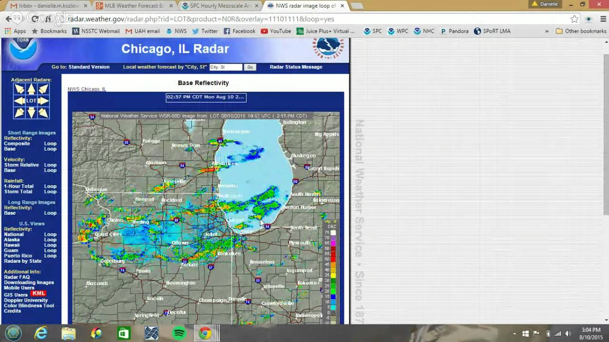Screen dimensions: 609x342
Task: Open Internet Explorer from the taskbar
Action: 41,333
